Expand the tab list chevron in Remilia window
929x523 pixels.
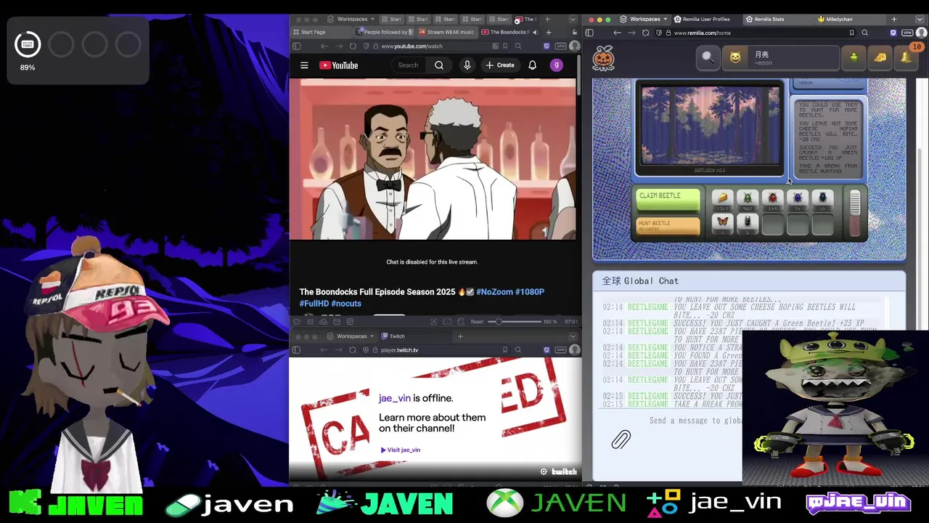[x=920, y=19]
